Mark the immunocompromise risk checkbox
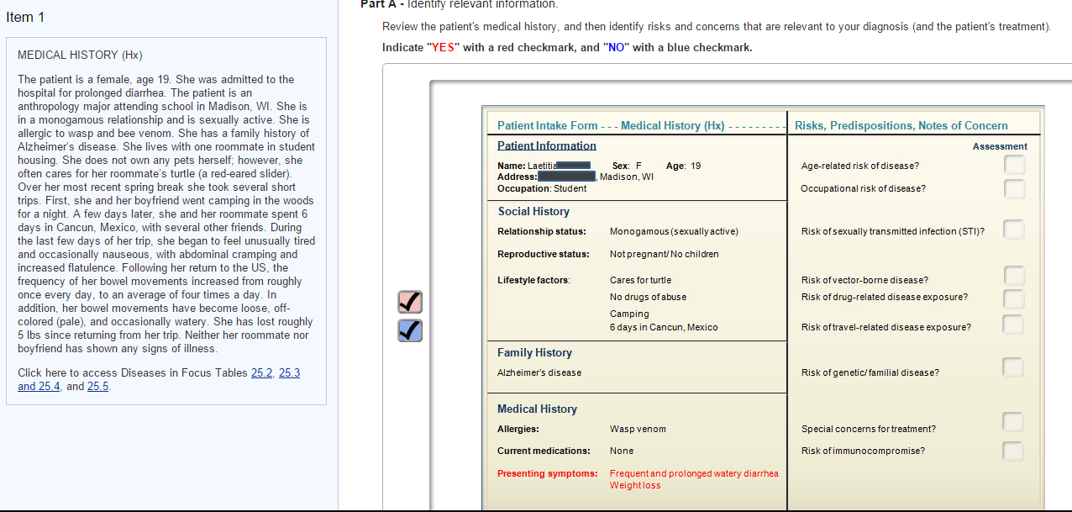 pyautogui.click(x=1012, y=451)
